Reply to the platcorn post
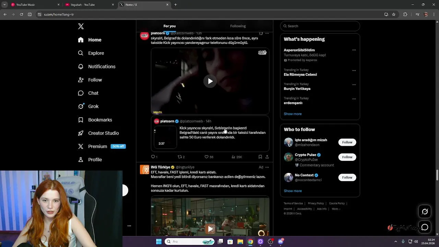The image size is (439, 247). (154, 157)
